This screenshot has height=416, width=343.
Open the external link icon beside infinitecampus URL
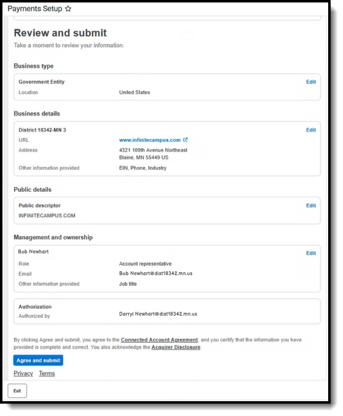tap(185, 140)
